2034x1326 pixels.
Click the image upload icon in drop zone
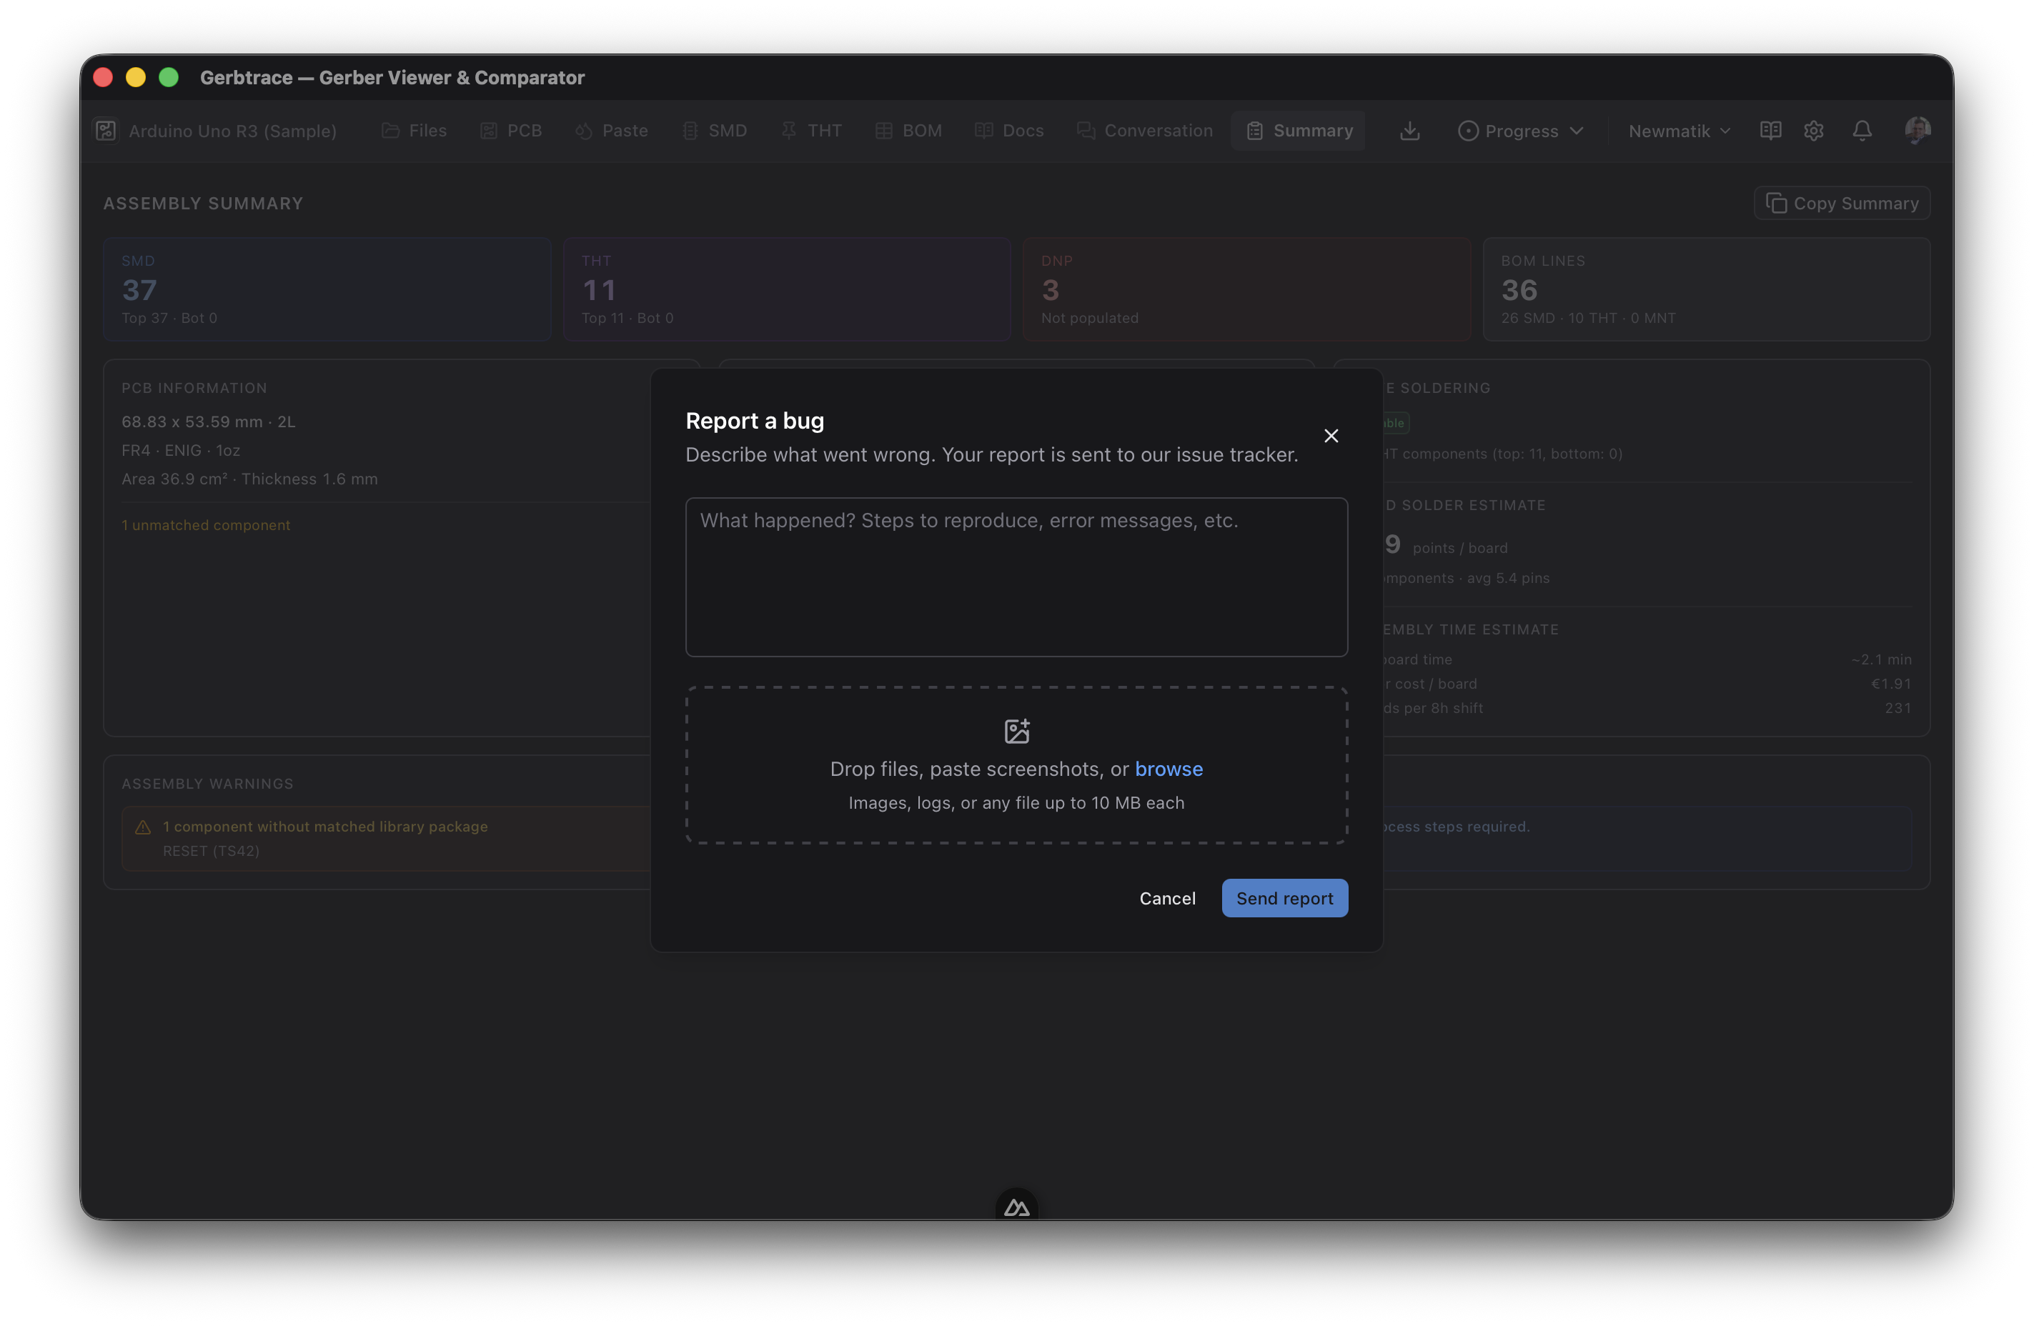1016,730
